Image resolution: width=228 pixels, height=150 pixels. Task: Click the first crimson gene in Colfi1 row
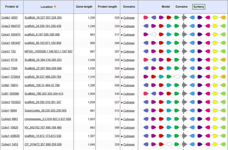click(x=146, y=94)
